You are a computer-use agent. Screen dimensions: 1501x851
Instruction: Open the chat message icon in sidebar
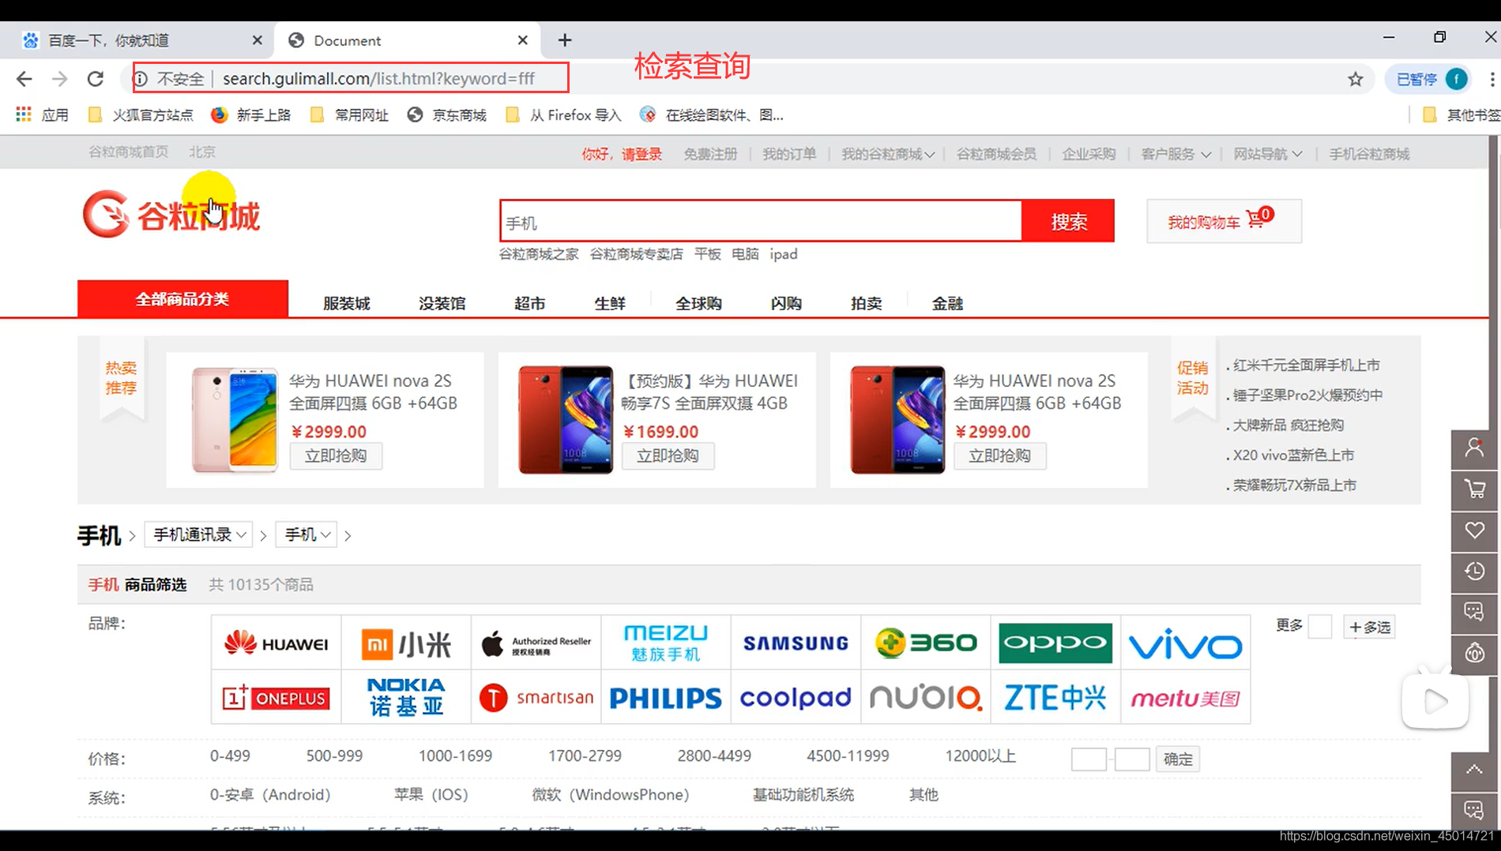point(1474,613)
